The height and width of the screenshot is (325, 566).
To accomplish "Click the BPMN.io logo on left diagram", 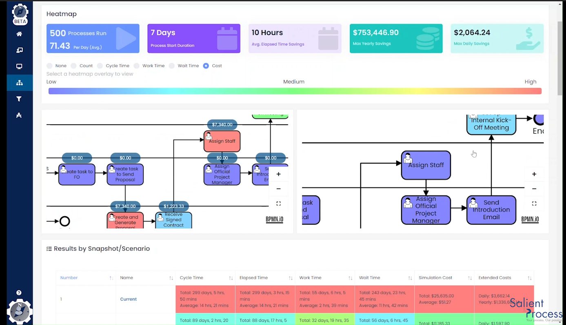I will point(274,219).
